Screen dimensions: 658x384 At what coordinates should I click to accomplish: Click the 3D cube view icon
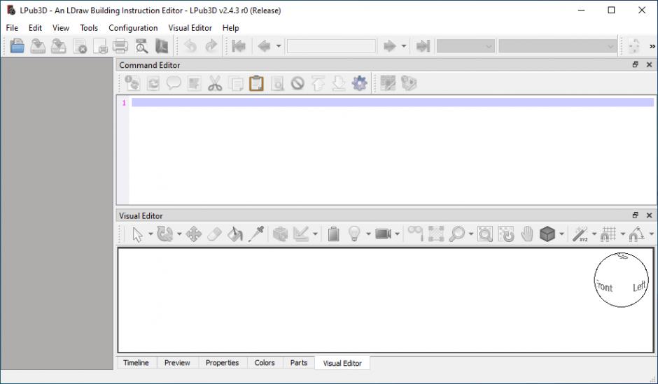[x=547, y=234]
